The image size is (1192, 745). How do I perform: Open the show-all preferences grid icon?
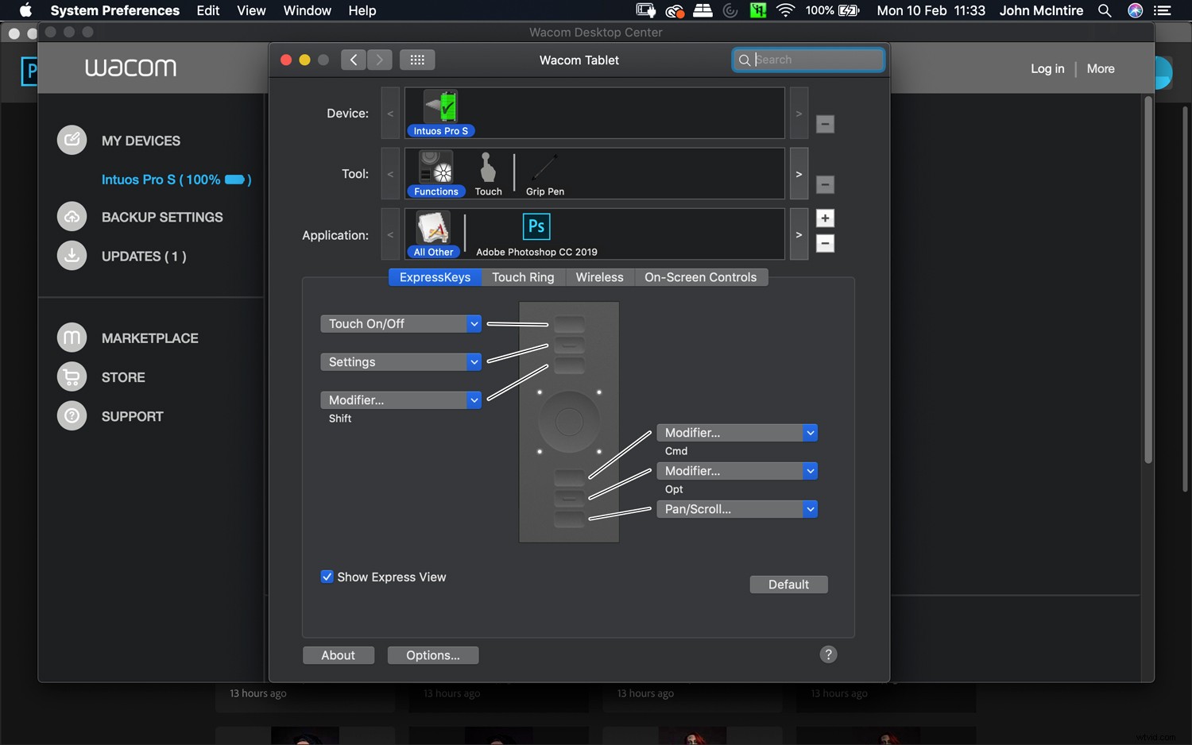click(x=416, y=60)
